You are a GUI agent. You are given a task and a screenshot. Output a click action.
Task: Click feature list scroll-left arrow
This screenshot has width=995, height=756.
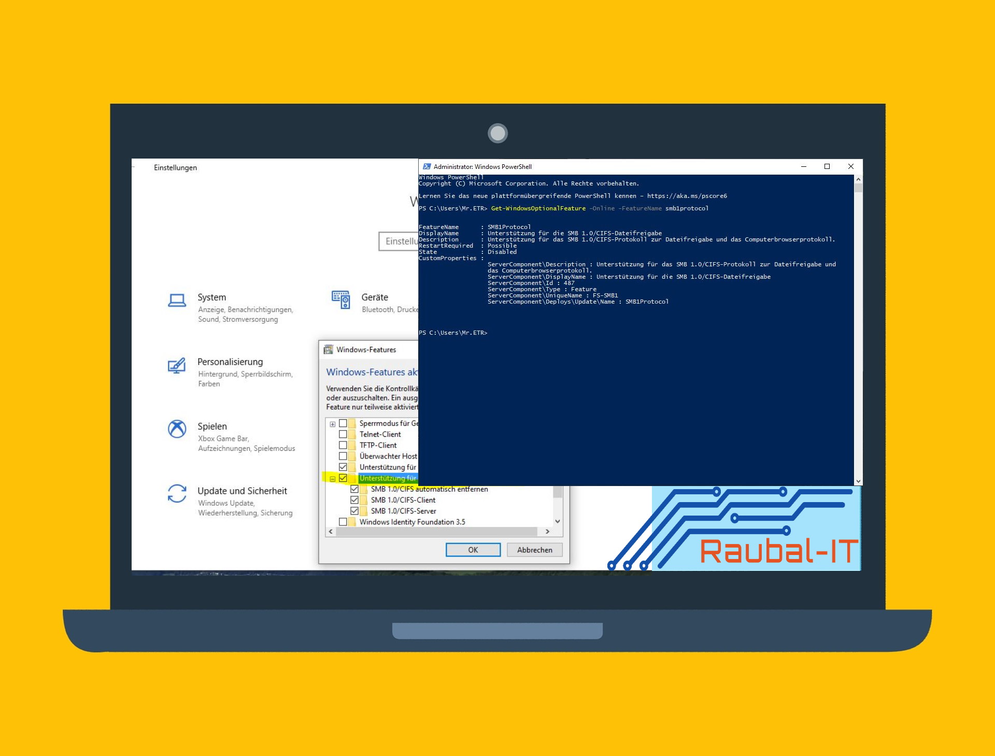(x=331, y=532)
